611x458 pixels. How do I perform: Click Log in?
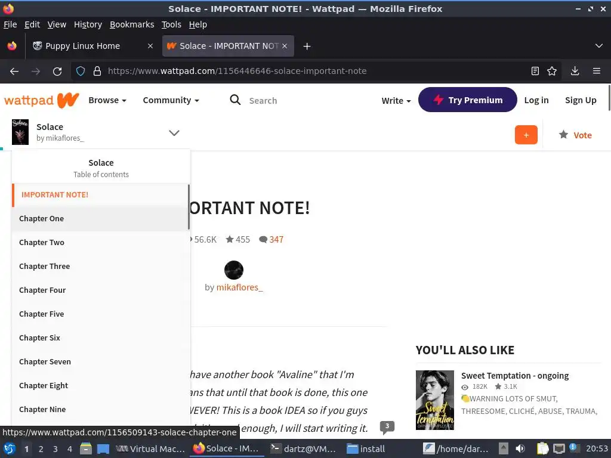tap(536, 100)
